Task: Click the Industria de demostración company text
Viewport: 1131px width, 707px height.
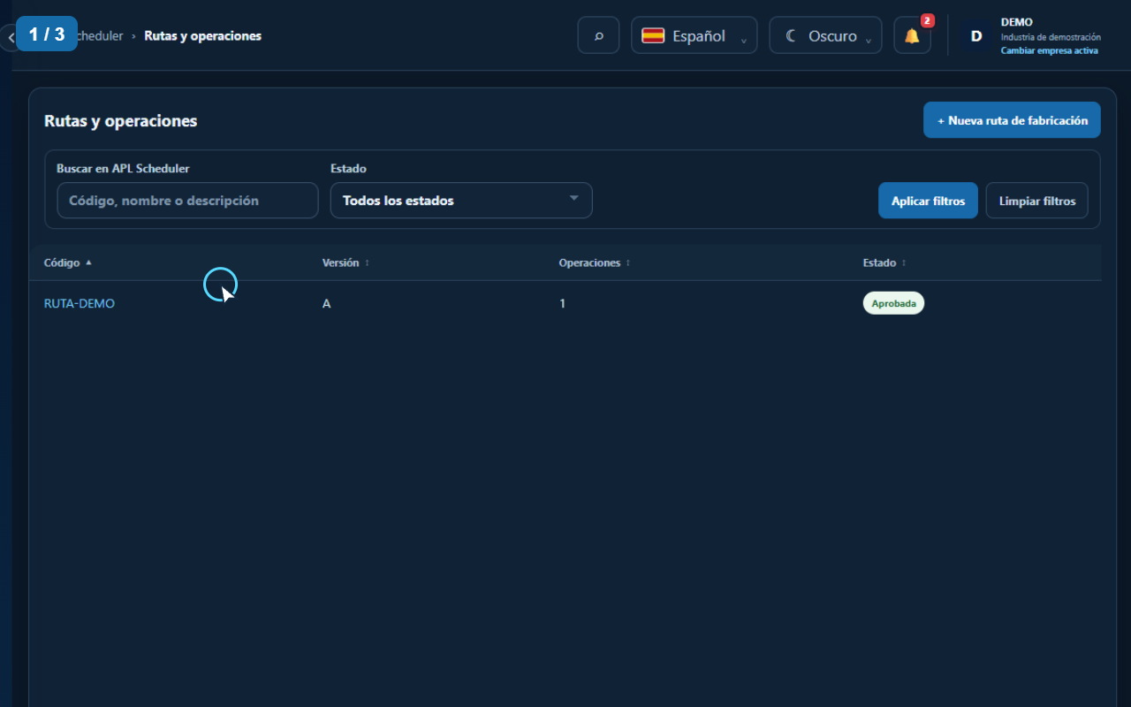Action: click(x=1051, y=37)
